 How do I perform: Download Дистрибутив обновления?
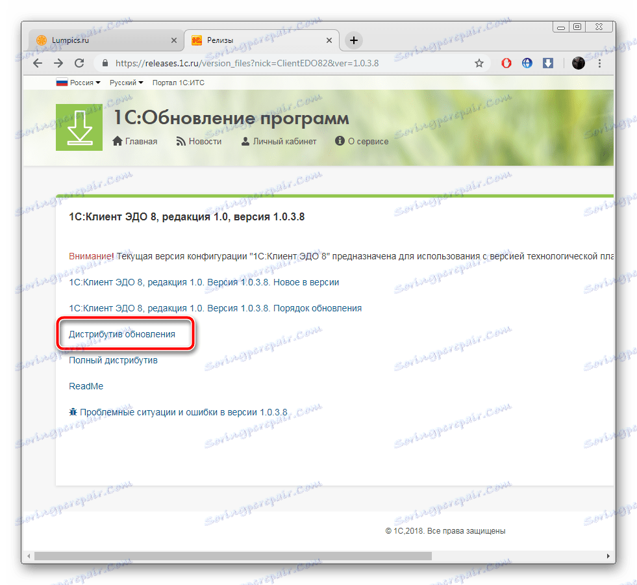(122, 334)
